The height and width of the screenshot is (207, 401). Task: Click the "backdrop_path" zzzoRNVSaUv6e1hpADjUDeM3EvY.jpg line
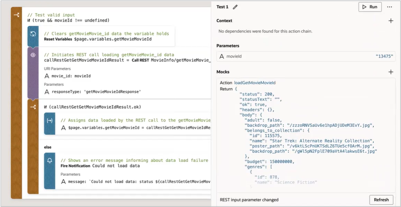coord(310,125)
